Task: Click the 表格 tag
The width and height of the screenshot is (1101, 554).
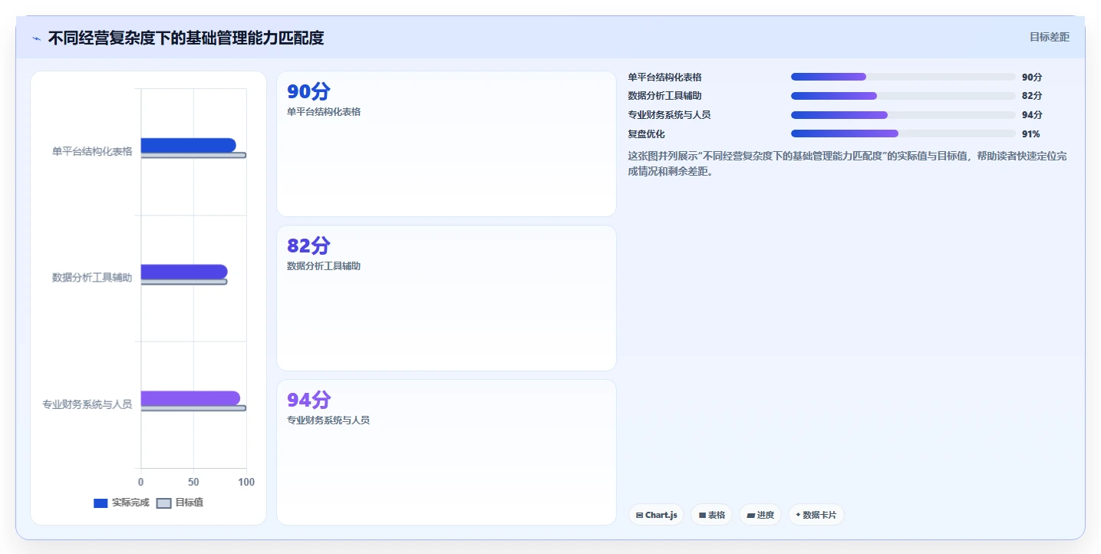Action: click(712, 515)
